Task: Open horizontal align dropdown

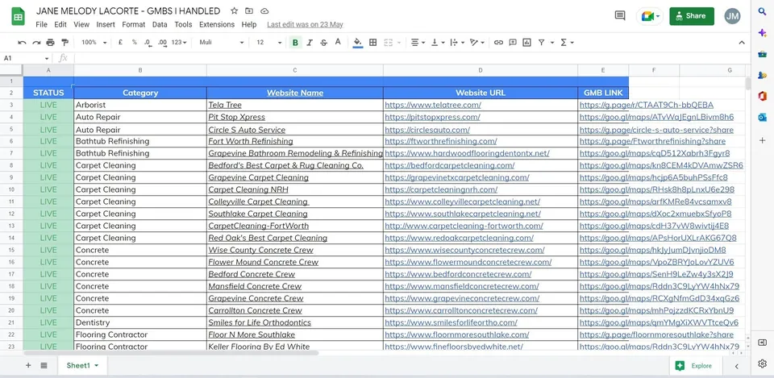Action: [x=418, y=43]
